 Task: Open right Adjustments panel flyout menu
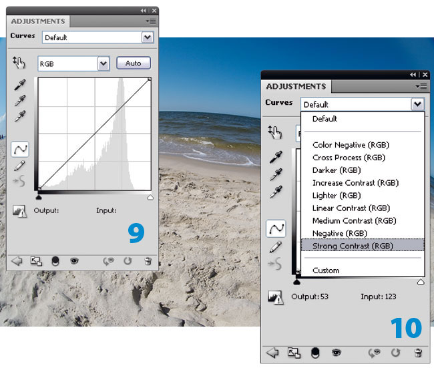pyautogui.click(x=421, y=87)
